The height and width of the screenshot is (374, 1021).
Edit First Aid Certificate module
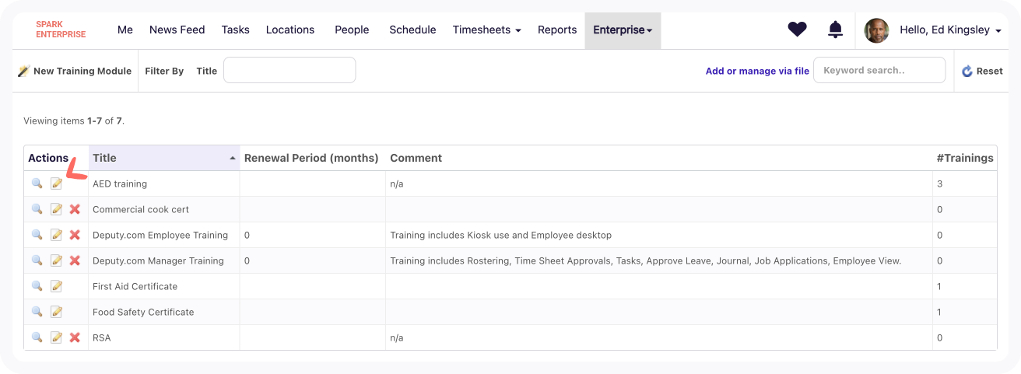(56, 286)
